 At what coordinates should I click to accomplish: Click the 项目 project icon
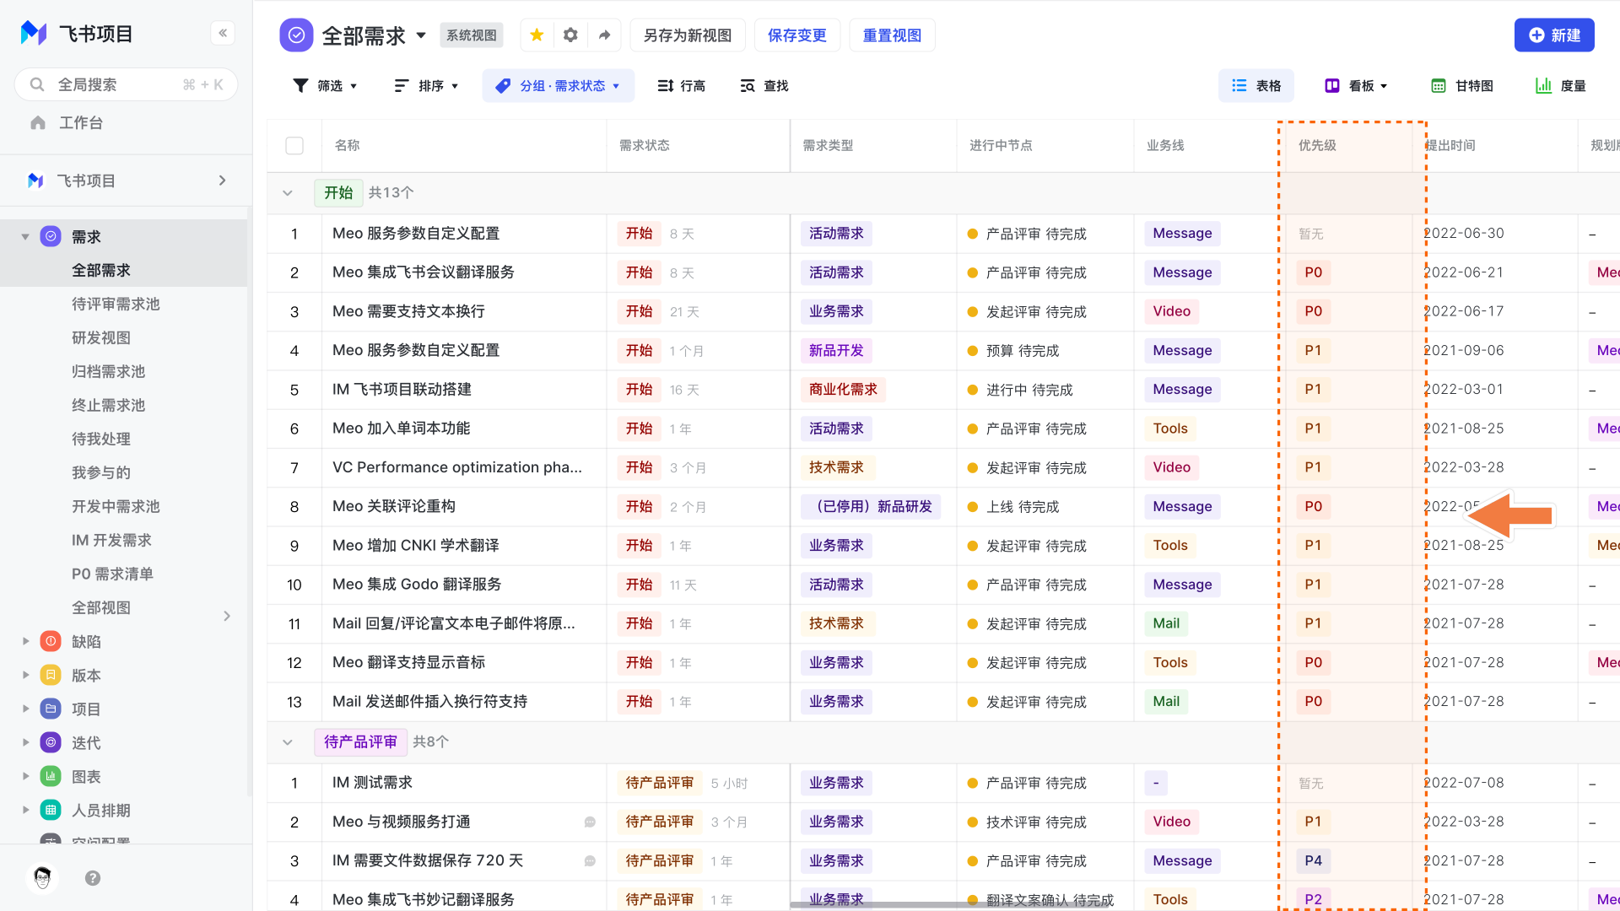point(51,709)
